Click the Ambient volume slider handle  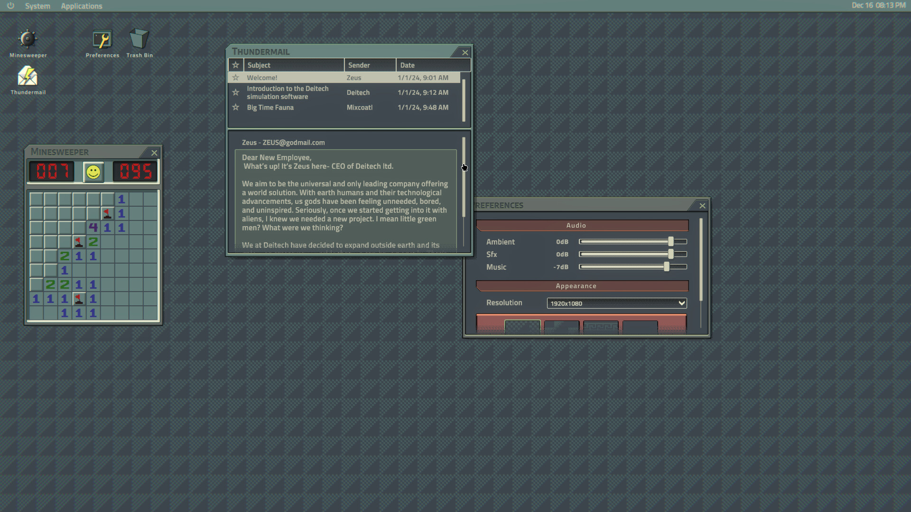(670, 242)
